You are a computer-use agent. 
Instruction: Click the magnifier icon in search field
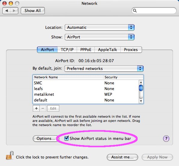[x=135, y=11]
